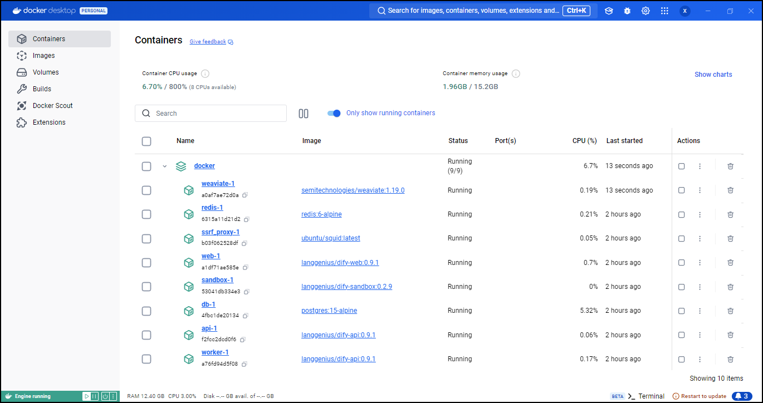Open the docker stack name link
This screenshot has width=763, height=403.
(x=204, y=166)
